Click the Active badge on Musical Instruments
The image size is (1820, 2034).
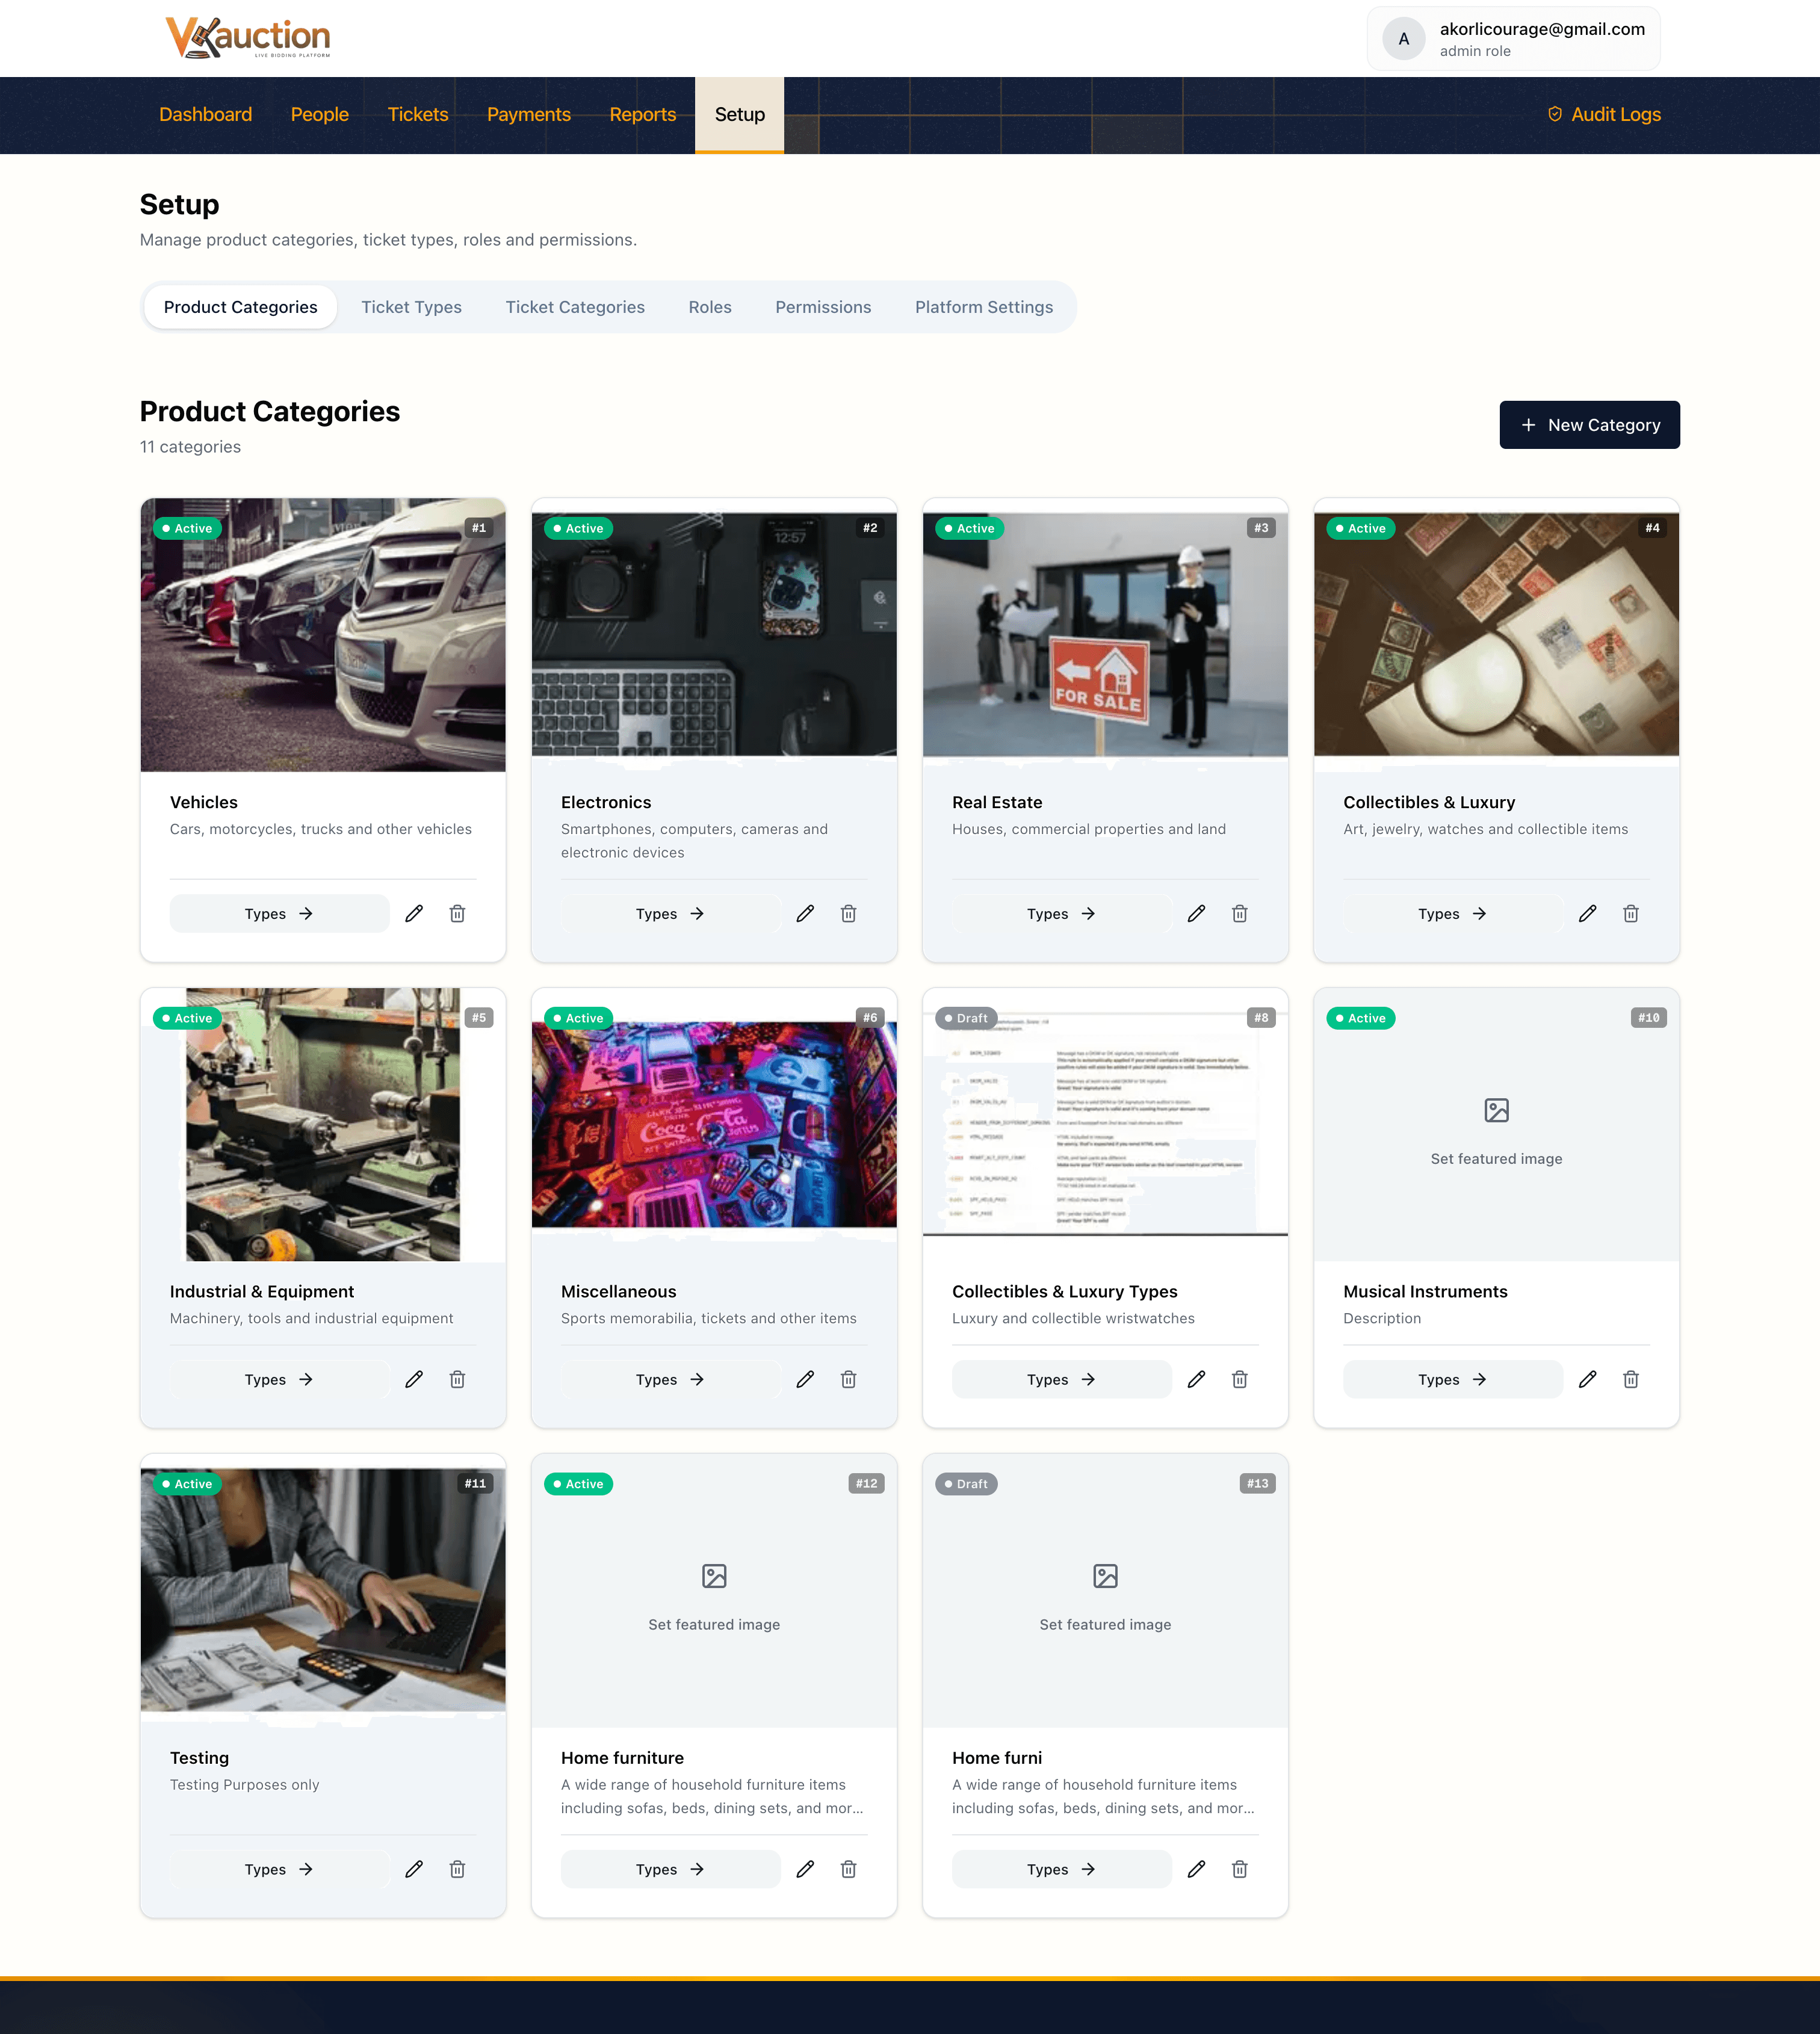(x=1361, y=1018)
